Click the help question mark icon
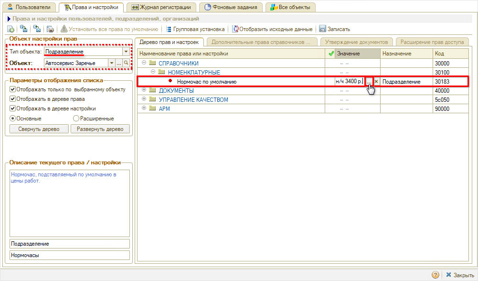This screenshot has width=478, height=281. click(x=436, y=275)
